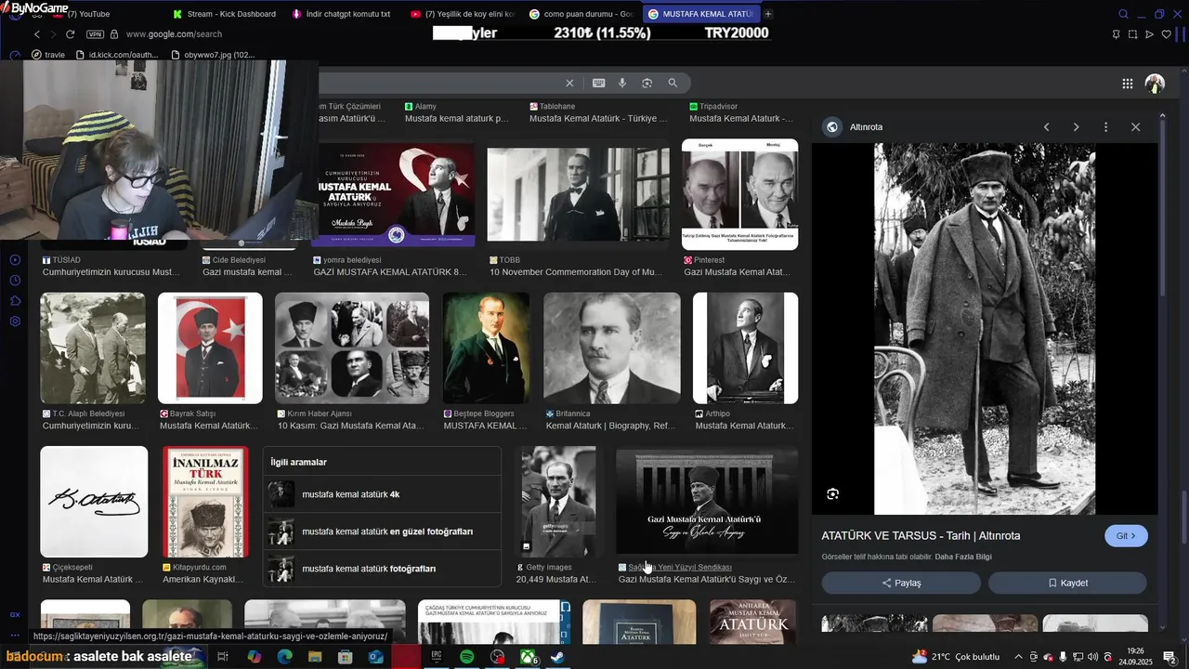Select related search mustafa kemal atatürk 4k
Screen dimensions: 1189x669
pyautogui.click(x=382, y=494)
